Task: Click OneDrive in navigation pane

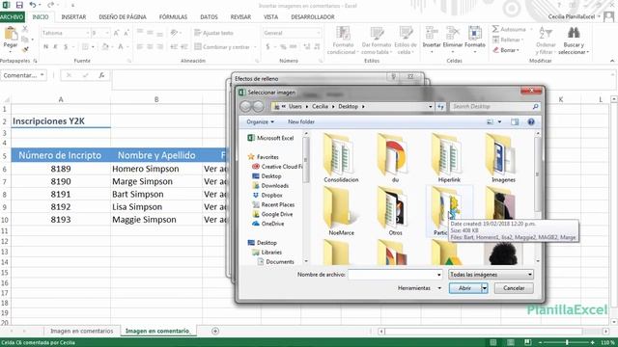Action: (x=272, y=224)
